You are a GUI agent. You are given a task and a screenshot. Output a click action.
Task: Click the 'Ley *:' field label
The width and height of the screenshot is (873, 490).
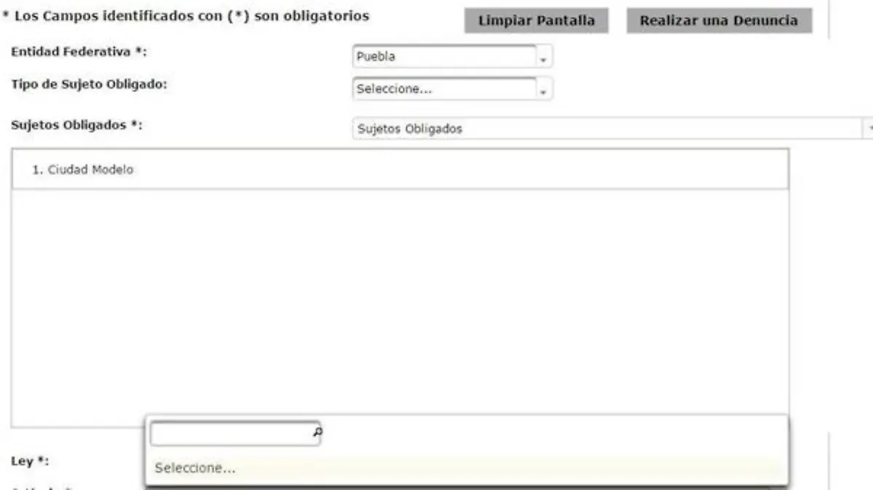tap(30, 461)
